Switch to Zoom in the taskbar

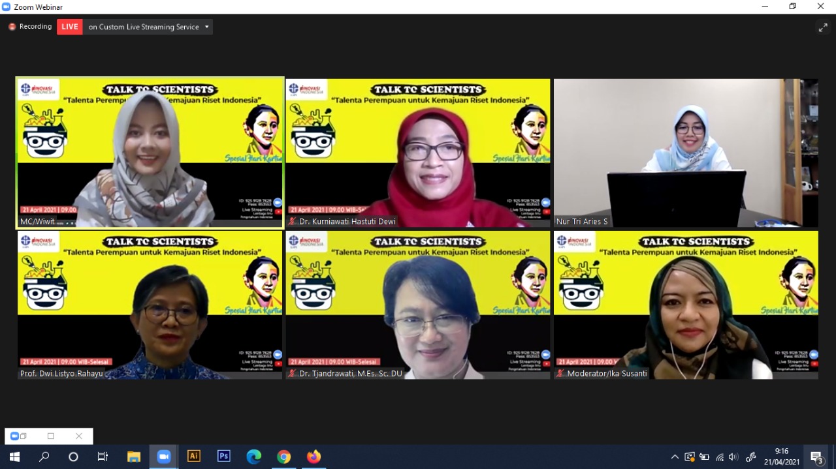(x=163, y=457)
